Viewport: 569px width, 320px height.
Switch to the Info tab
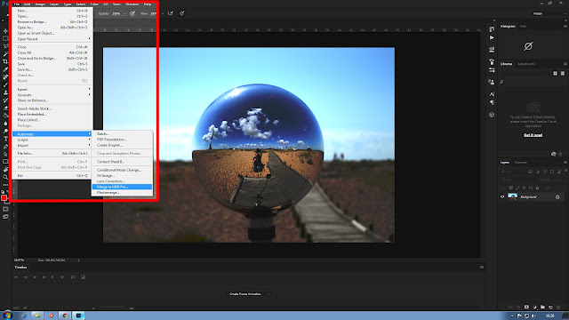[x=523, y=26]
